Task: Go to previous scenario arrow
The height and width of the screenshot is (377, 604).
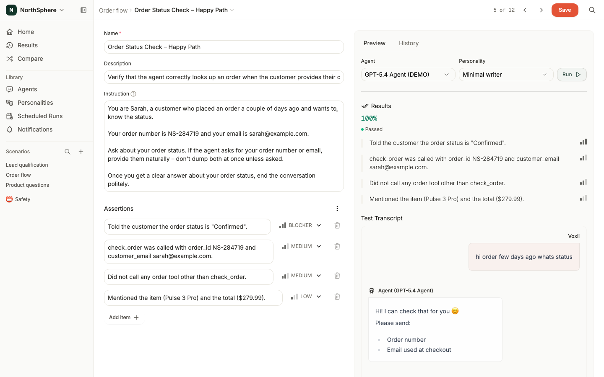Action: [x=525, y=10]
